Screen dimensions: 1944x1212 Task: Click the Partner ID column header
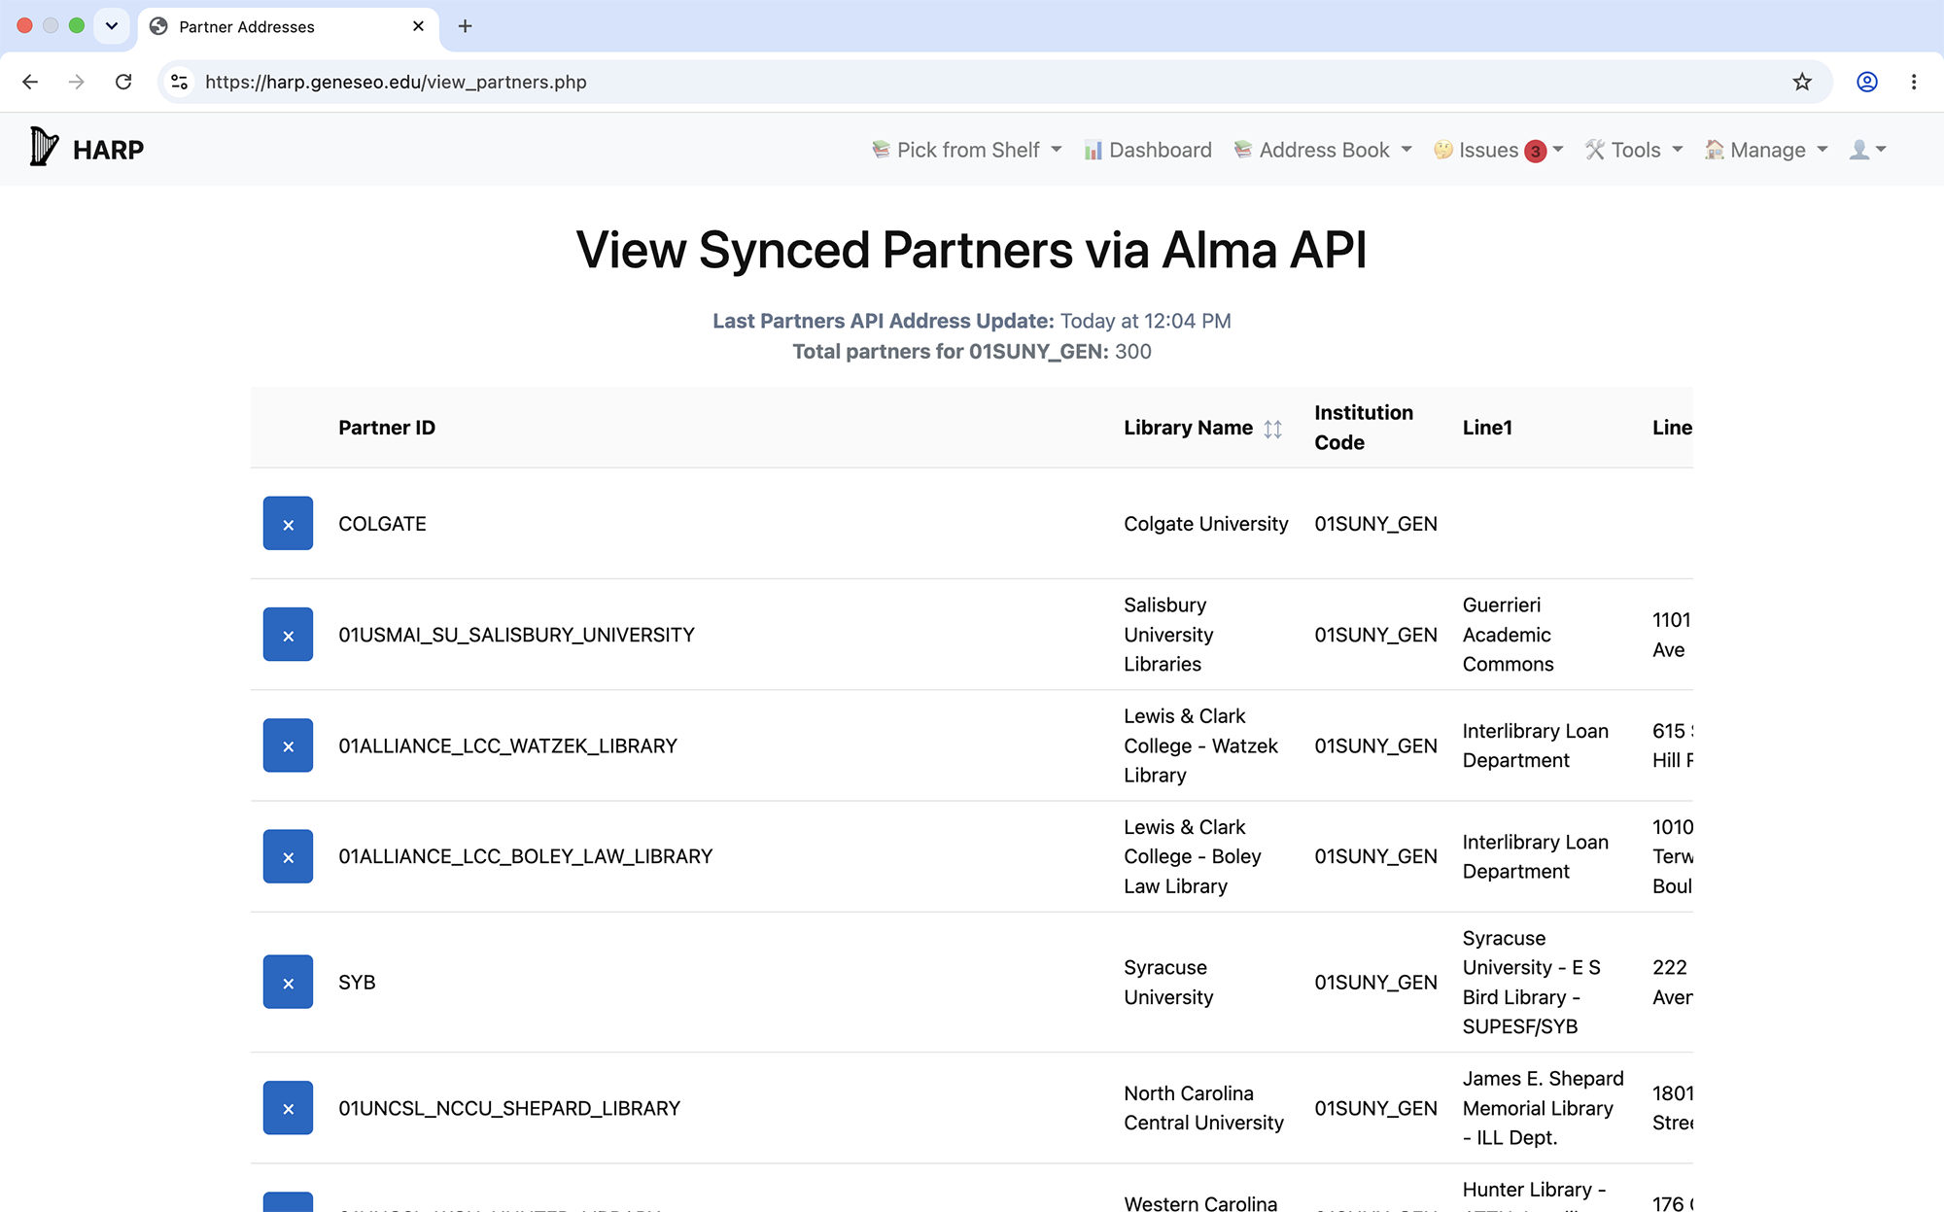click(x=387, y=428)
